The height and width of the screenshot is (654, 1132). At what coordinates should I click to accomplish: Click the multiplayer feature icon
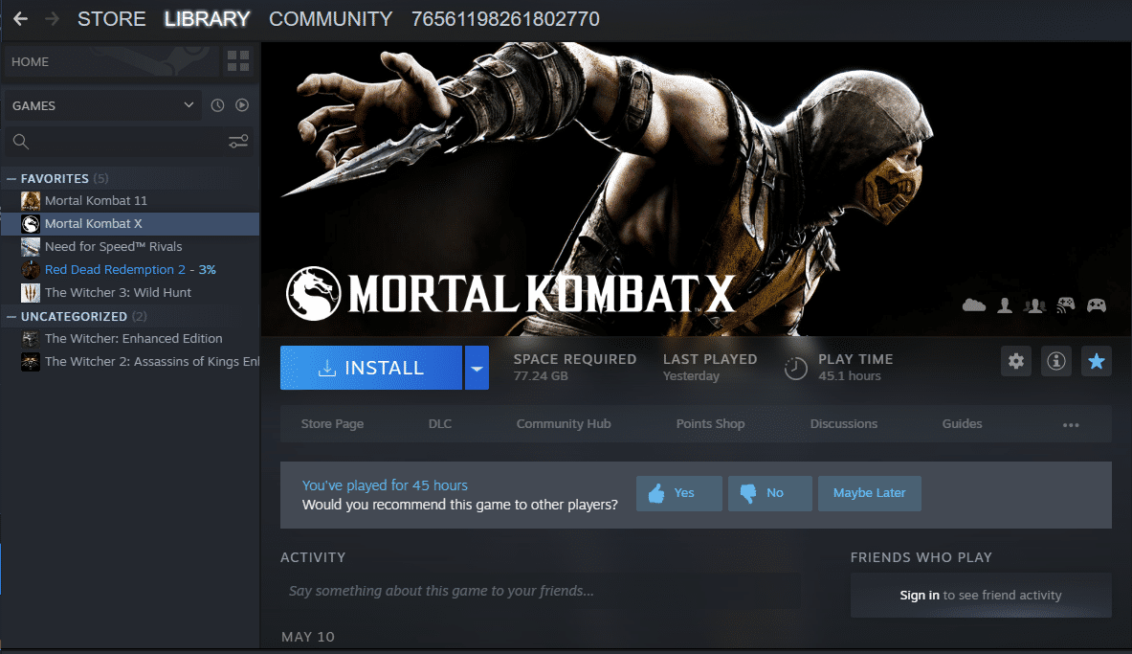point(1034,305)
